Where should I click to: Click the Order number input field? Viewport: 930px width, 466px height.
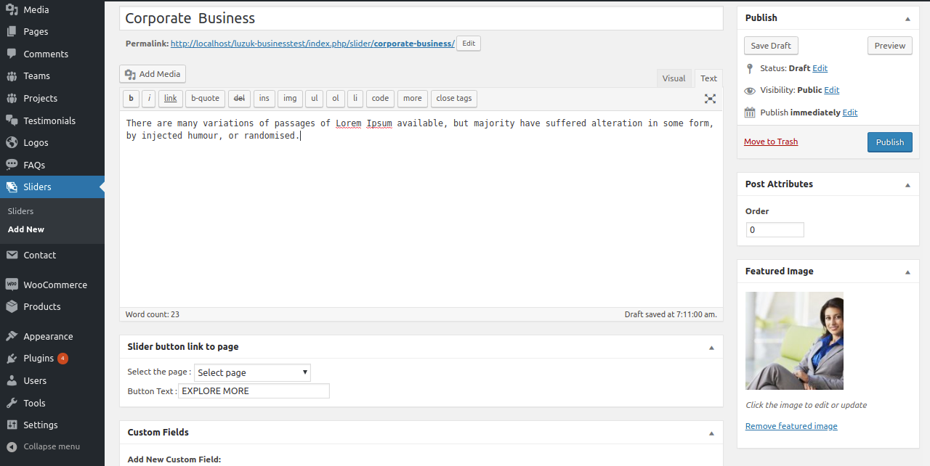pyautogui.click(x=775, y=230)
